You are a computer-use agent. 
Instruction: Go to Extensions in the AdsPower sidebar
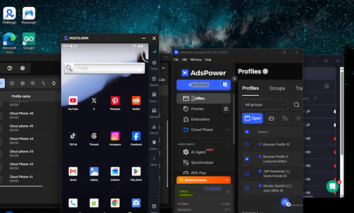click(200, 119)
